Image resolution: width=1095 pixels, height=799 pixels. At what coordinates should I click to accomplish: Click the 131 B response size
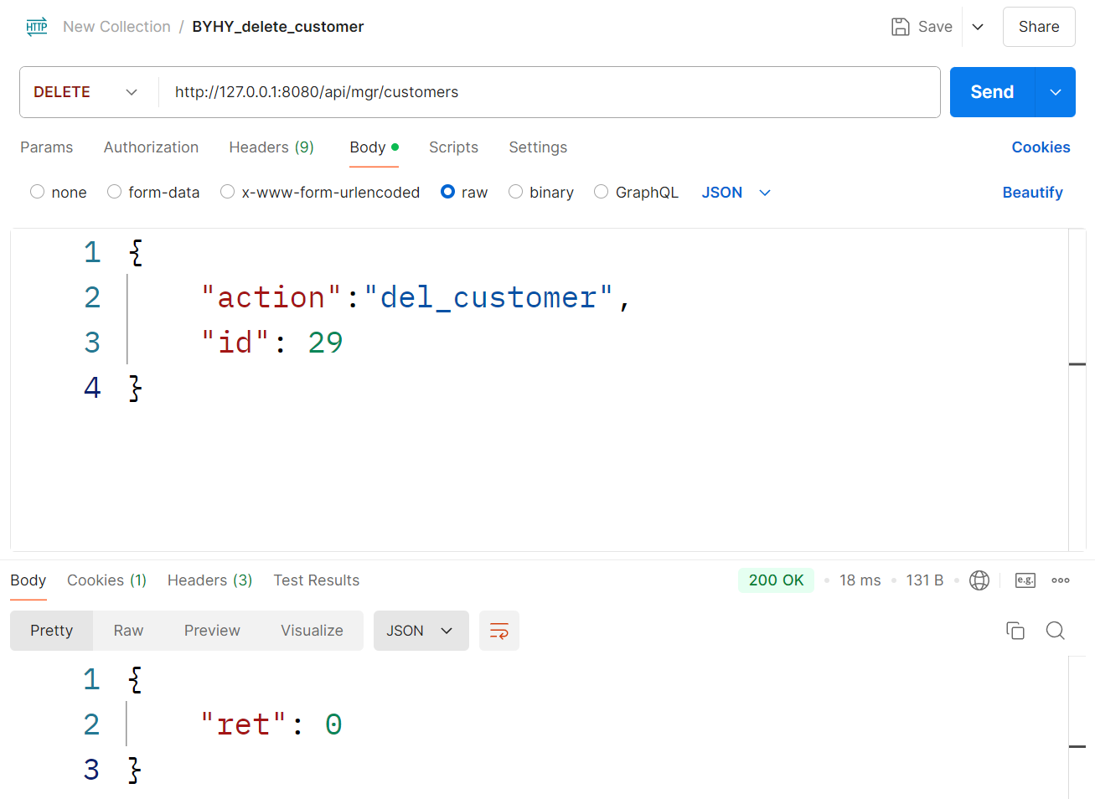point(925,580)
